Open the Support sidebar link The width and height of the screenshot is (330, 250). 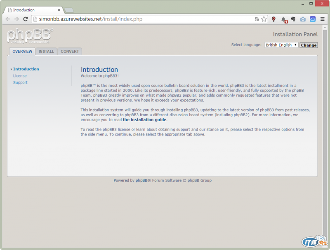point(20,82)
